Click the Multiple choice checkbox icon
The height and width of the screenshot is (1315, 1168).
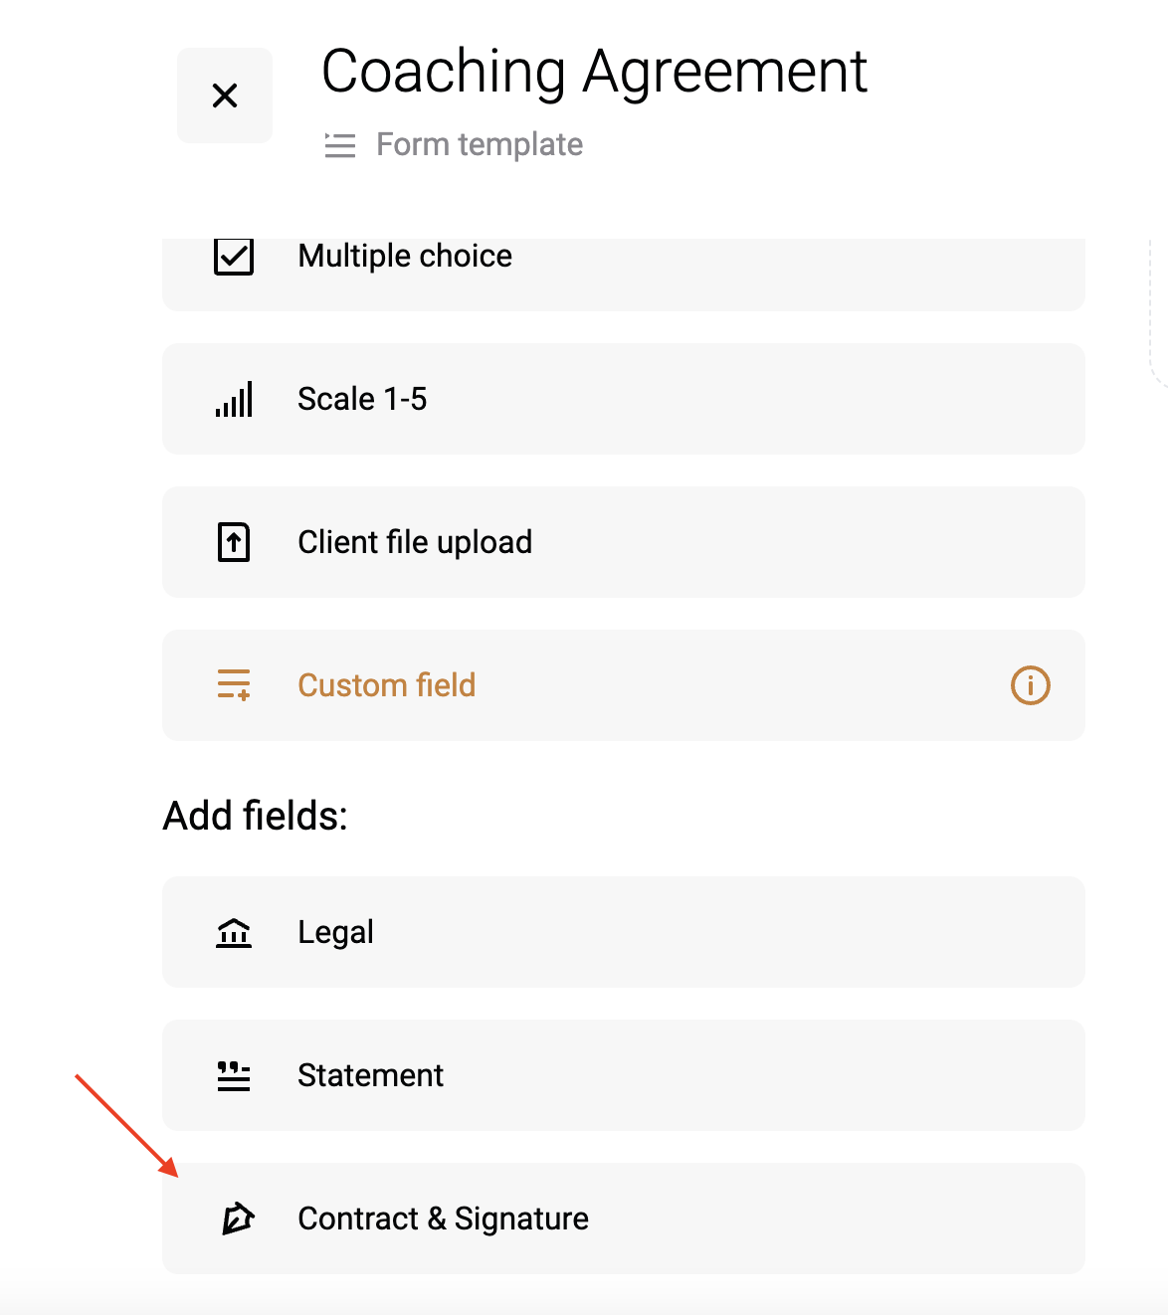pyautogui.click(x=234, y=257)
